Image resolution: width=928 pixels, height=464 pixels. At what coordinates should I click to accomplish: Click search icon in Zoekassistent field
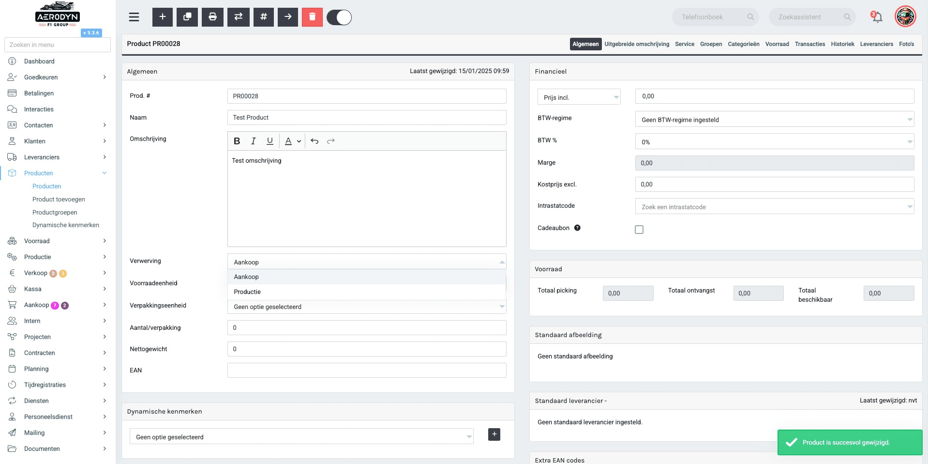point(847,17)
